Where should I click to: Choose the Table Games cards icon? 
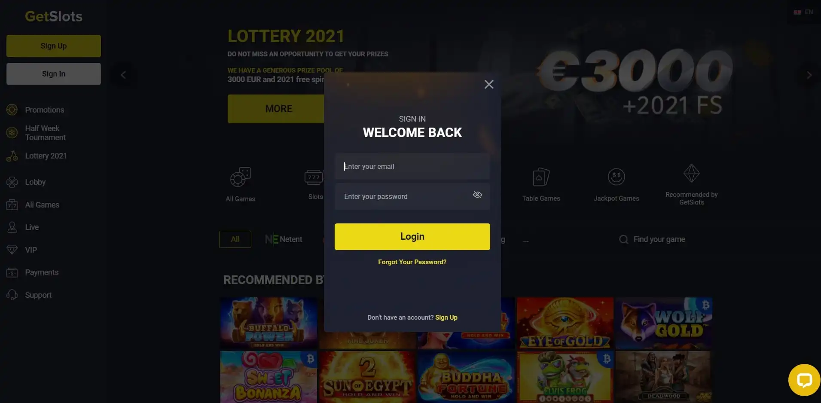(x=541, y=177)
